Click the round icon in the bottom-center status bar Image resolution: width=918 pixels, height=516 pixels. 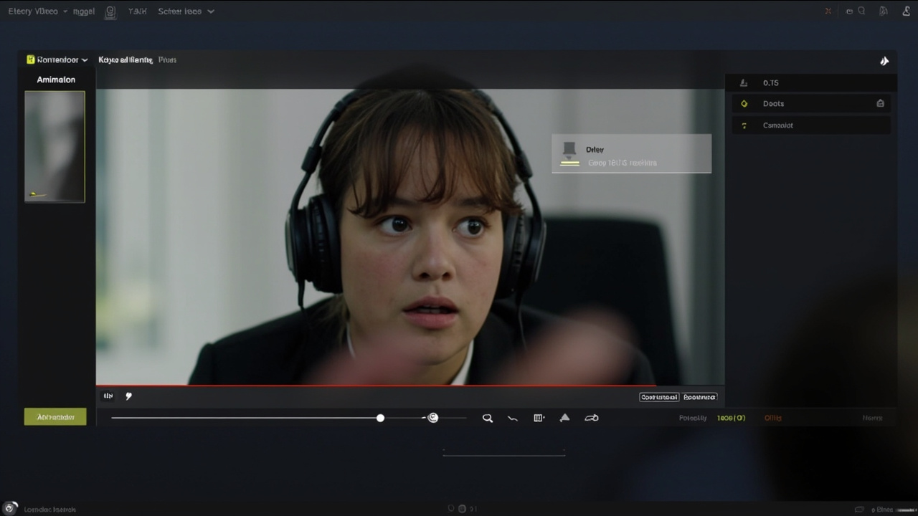click(x=463, y=509)
